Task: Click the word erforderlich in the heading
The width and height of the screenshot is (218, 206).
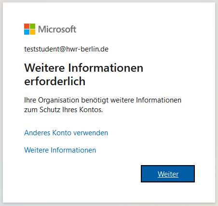Action: [x=54, y=81]
